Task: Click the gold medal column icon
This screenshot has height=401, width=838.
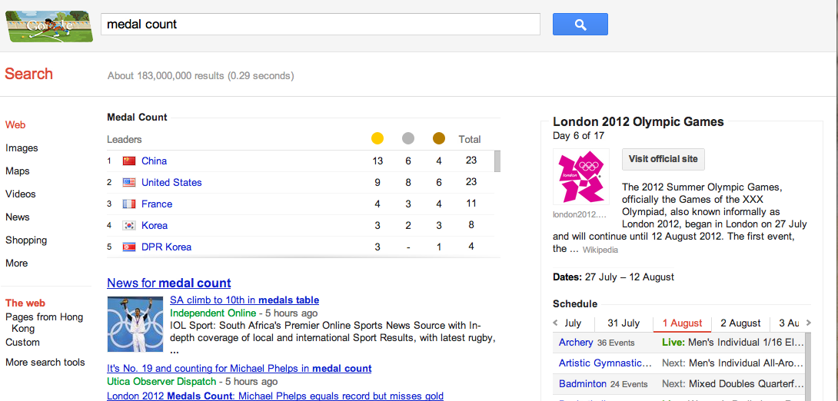Action: pos(377,139)
